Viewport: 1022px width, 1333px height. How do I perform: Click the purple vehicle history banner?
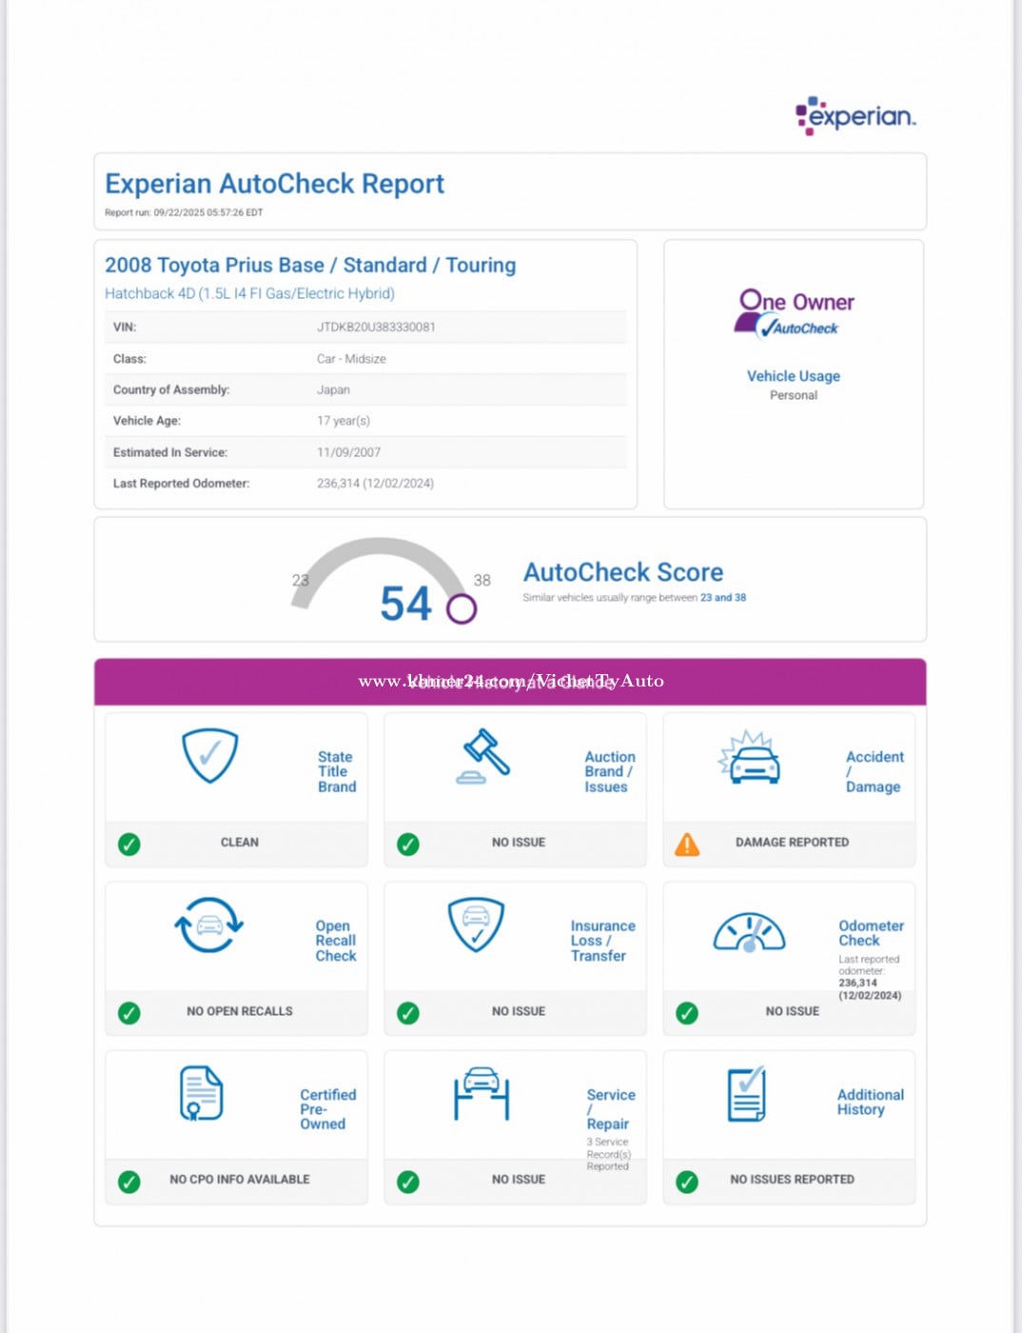point(510,682)
